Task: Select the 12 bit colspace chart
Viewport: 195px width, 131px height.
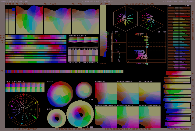Action: point(25,87)
